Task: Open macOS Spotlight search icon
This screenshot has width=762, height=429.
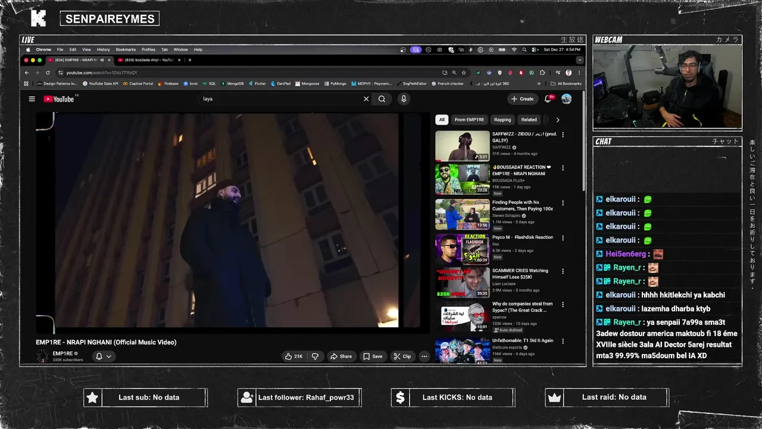Action: click(524, 49)
